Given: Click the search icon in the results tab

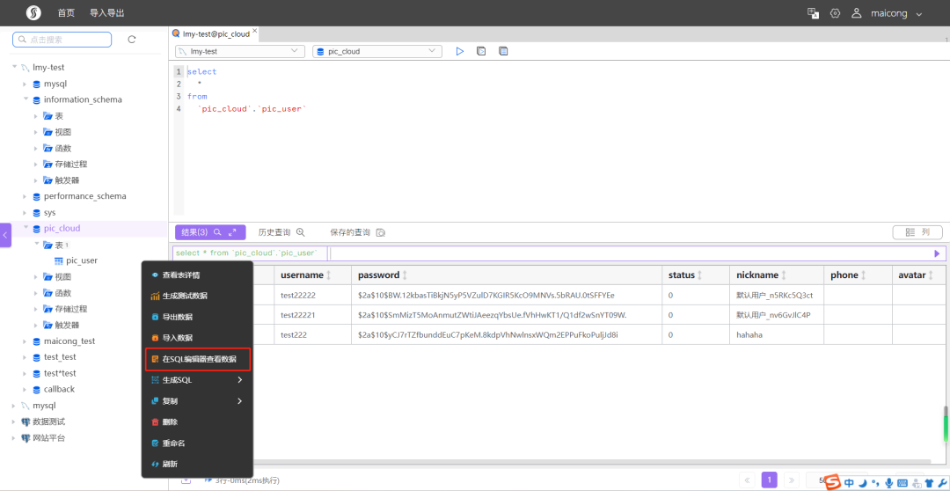Looking at the screenshot, I should pos(217,232).
